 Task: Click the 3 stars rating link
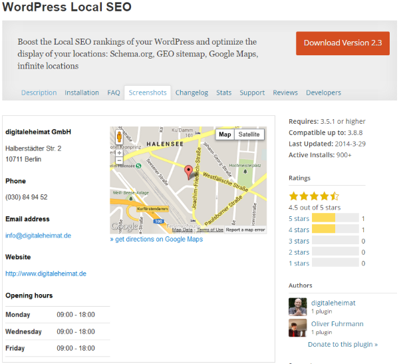click(x=299, y=241)
